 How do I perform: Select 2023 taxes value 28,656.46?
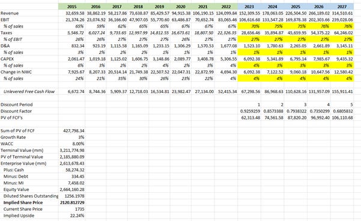coord(250,33)
